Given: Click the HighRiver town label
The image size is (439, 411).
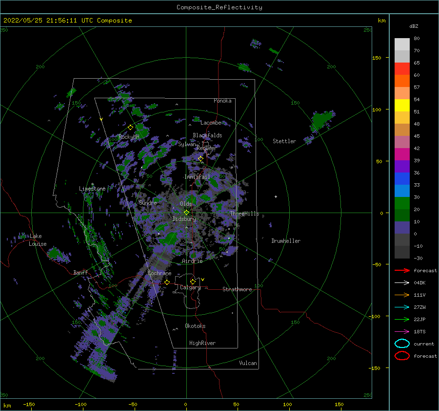Looking at the screenshot, I should coord(202,343).
